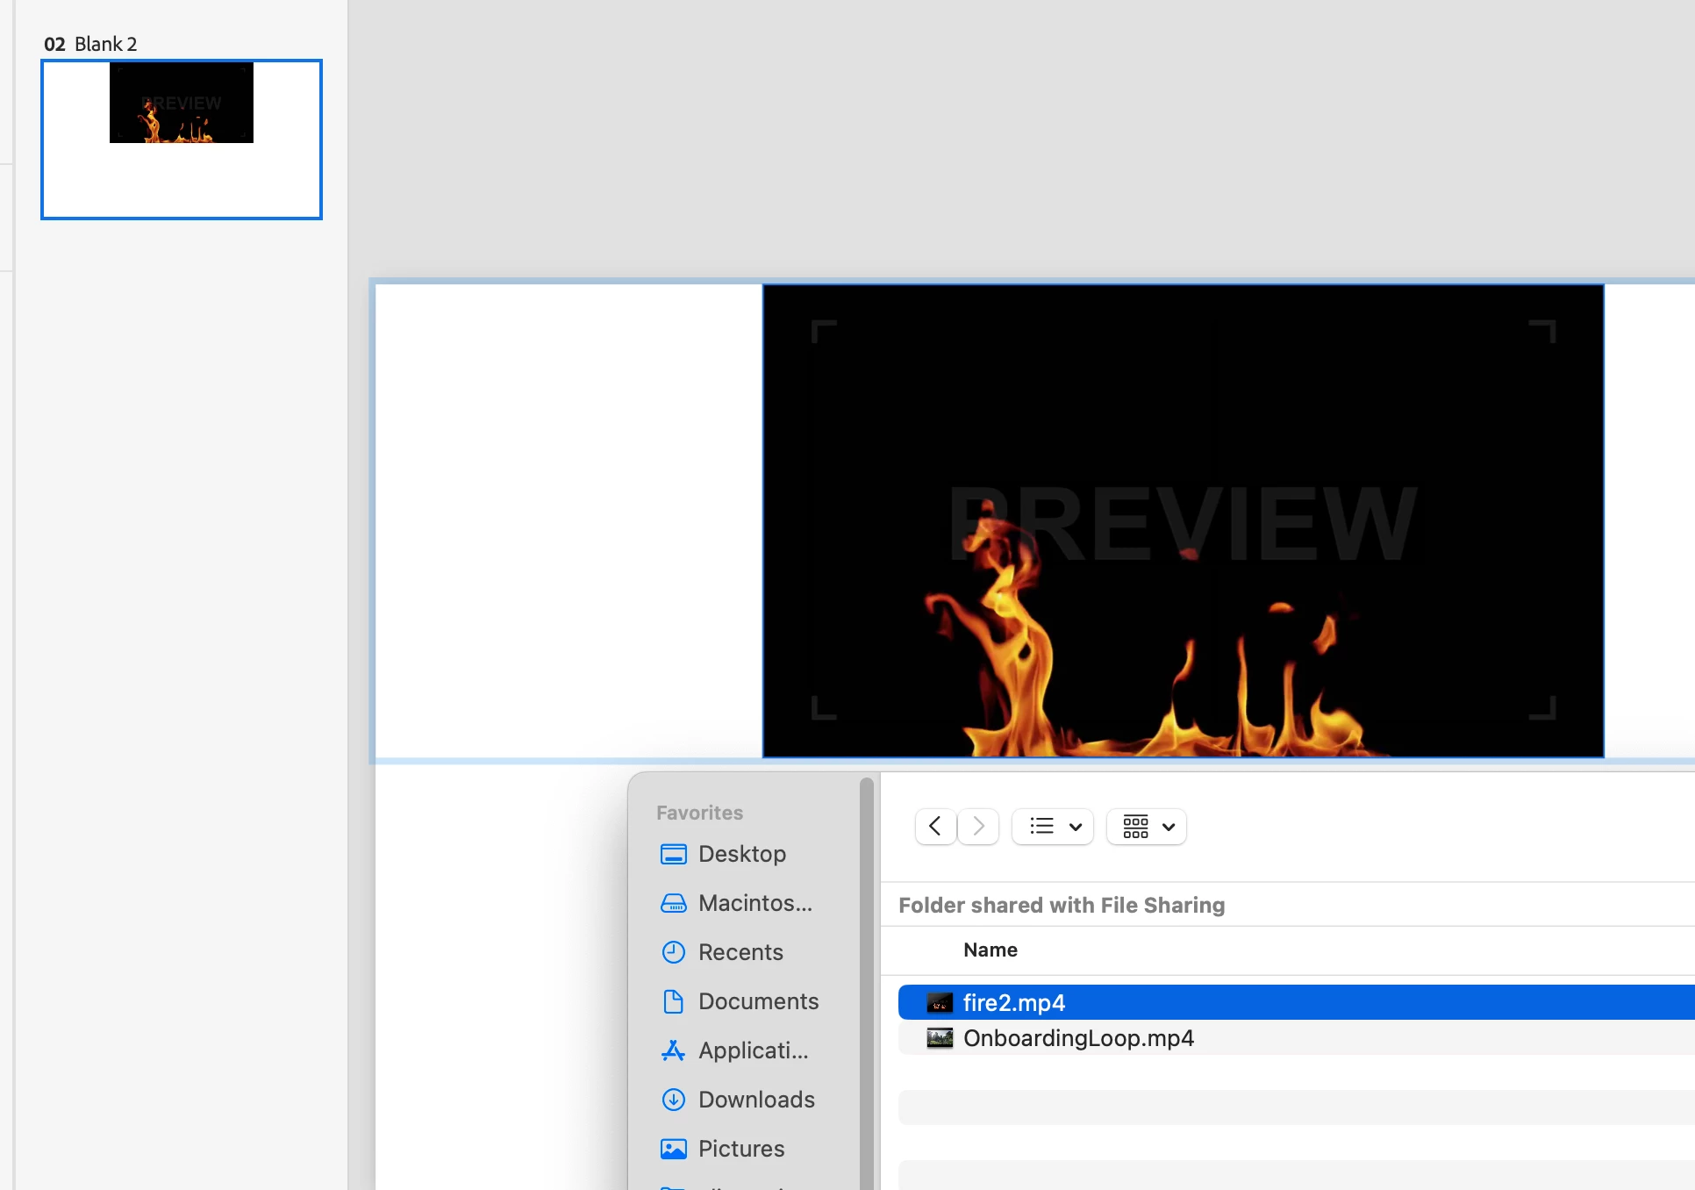Click the back navigation arrow
Viewport: 1695px width, 1190px height.
click(935, 827)
